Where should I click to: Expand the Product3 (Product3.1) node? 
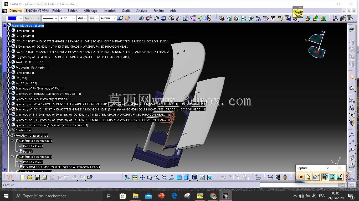(9, 62)
